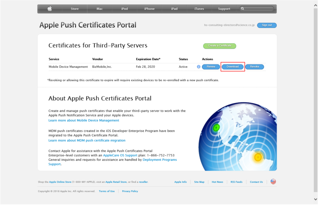Open Learn more about Mobile Device Management
The image size is (318, 205).
click(84, 120)
